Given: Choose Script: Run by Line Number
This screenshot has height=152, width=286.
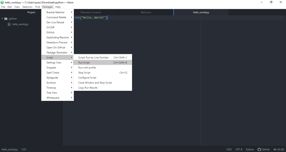Looking at the screenshot, I should click(103, 58).
